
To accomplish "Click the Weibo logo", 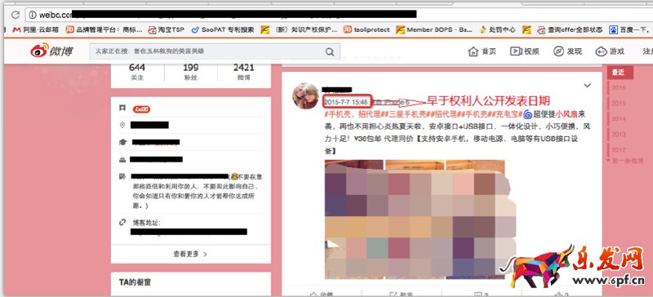I will 51,51.
